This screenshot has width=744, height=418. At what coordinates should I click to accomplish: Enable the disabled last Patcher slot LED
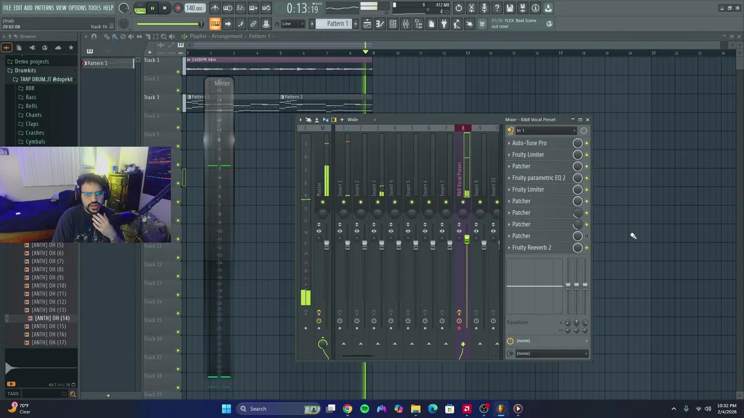pos(586,236)
